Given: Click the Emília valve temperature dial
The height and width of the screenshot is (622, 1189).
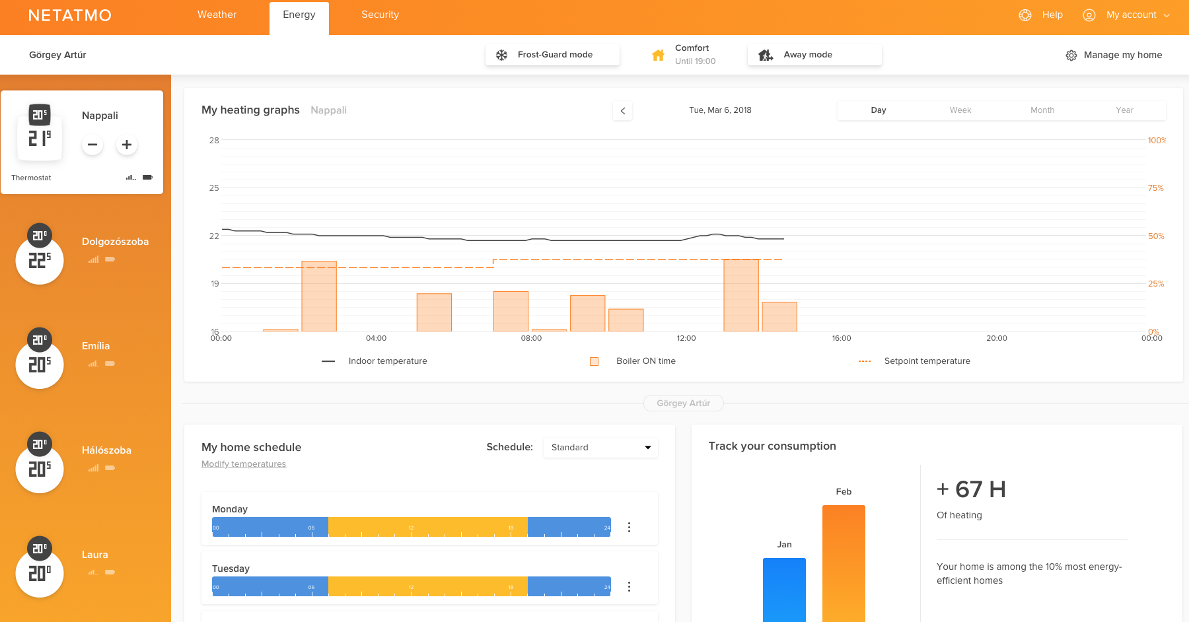Looking at the screenshot, I should click(x=40, y=359).
